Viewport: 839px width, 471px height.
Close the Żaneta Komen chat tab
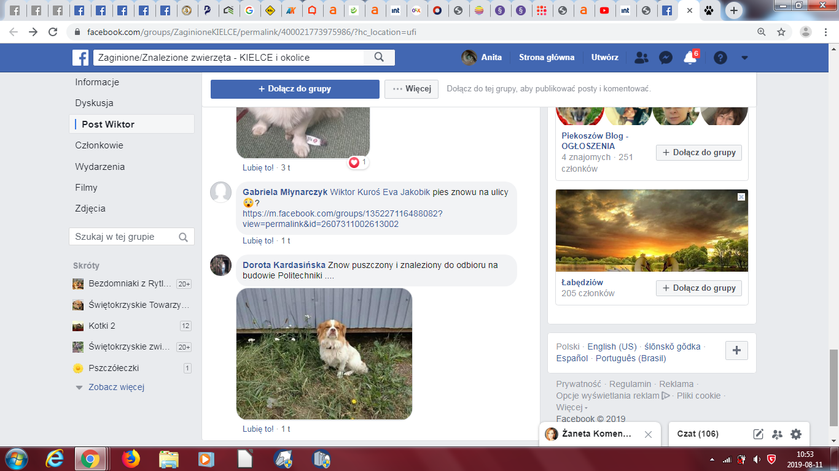pos(648,434)
